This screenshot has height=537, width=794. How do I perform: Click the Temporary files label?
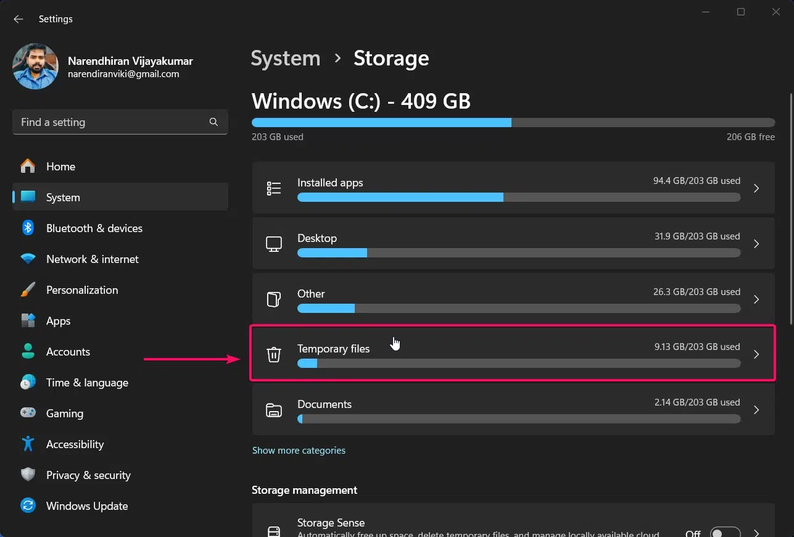point(333,349)
